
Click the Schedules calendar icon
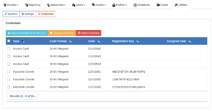(x=135, y=5)
